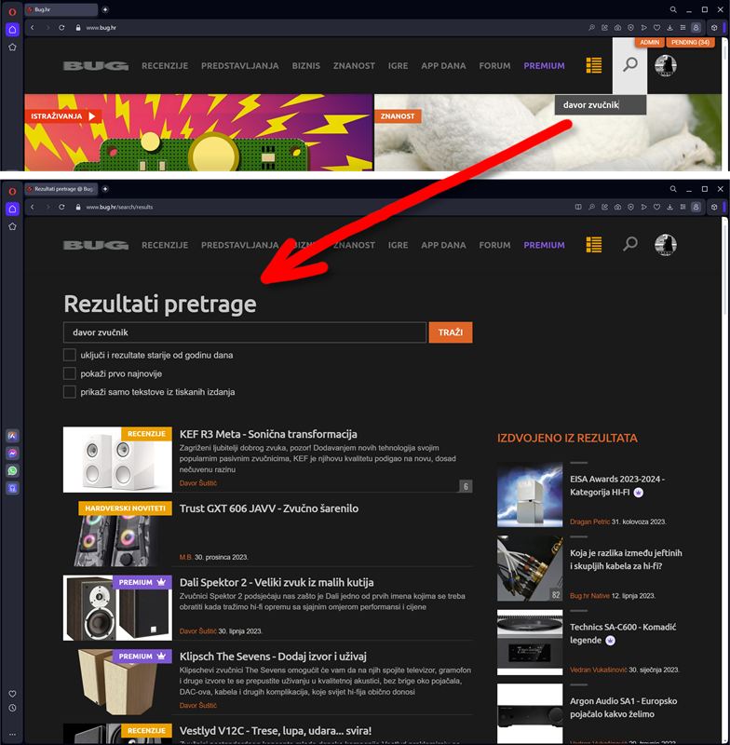This screenshot has width=730, height=745.
Task: Open the Aria AI icon in the sidebar
Action: click(12, 436)
